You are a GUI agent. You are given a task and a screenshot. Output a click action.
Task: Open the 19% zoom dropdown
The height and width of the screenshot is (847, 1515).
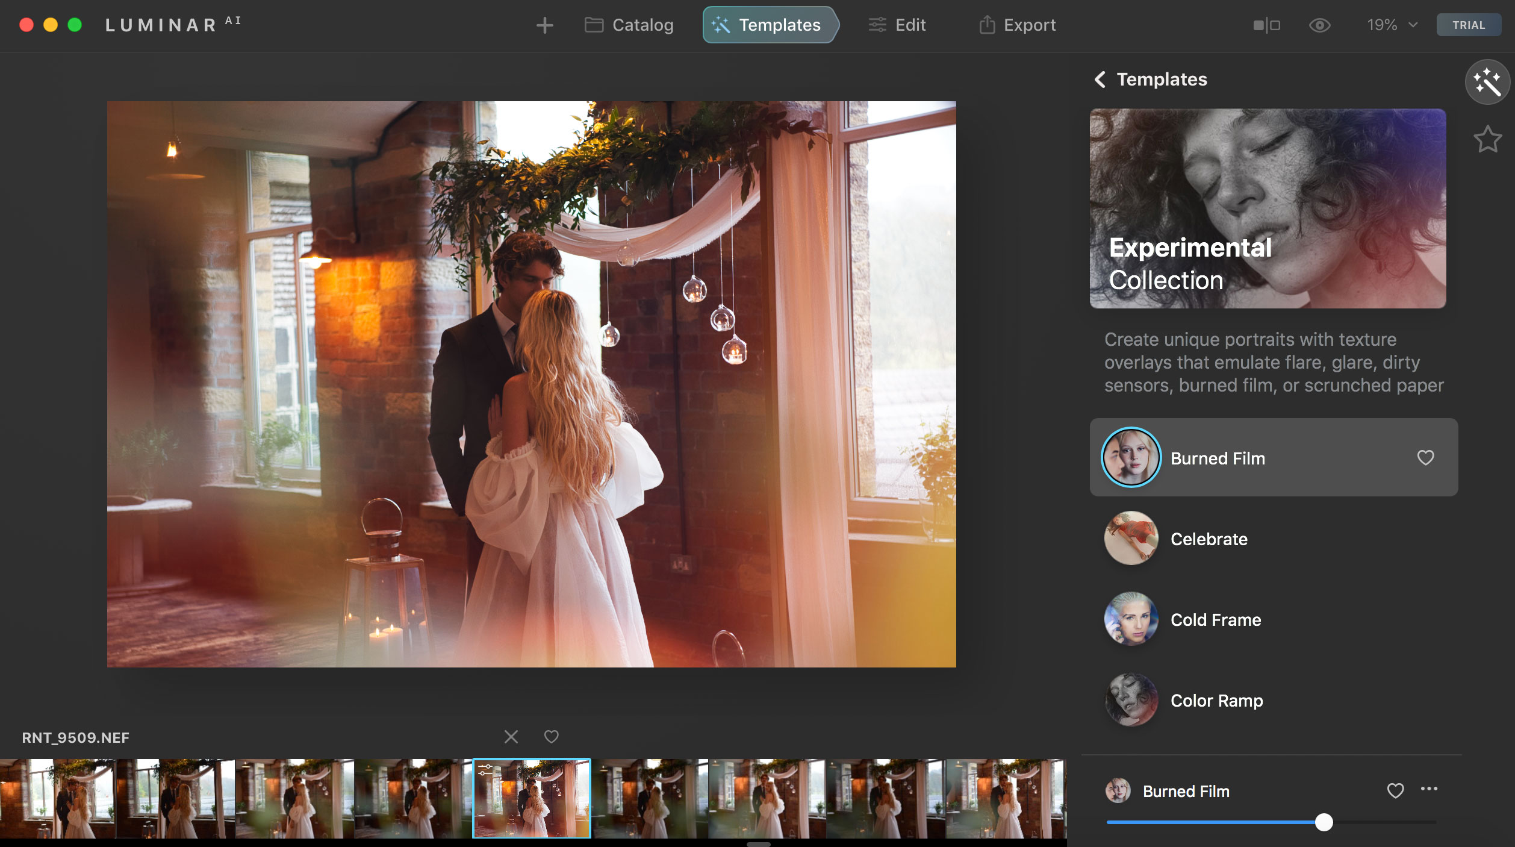1392,25
